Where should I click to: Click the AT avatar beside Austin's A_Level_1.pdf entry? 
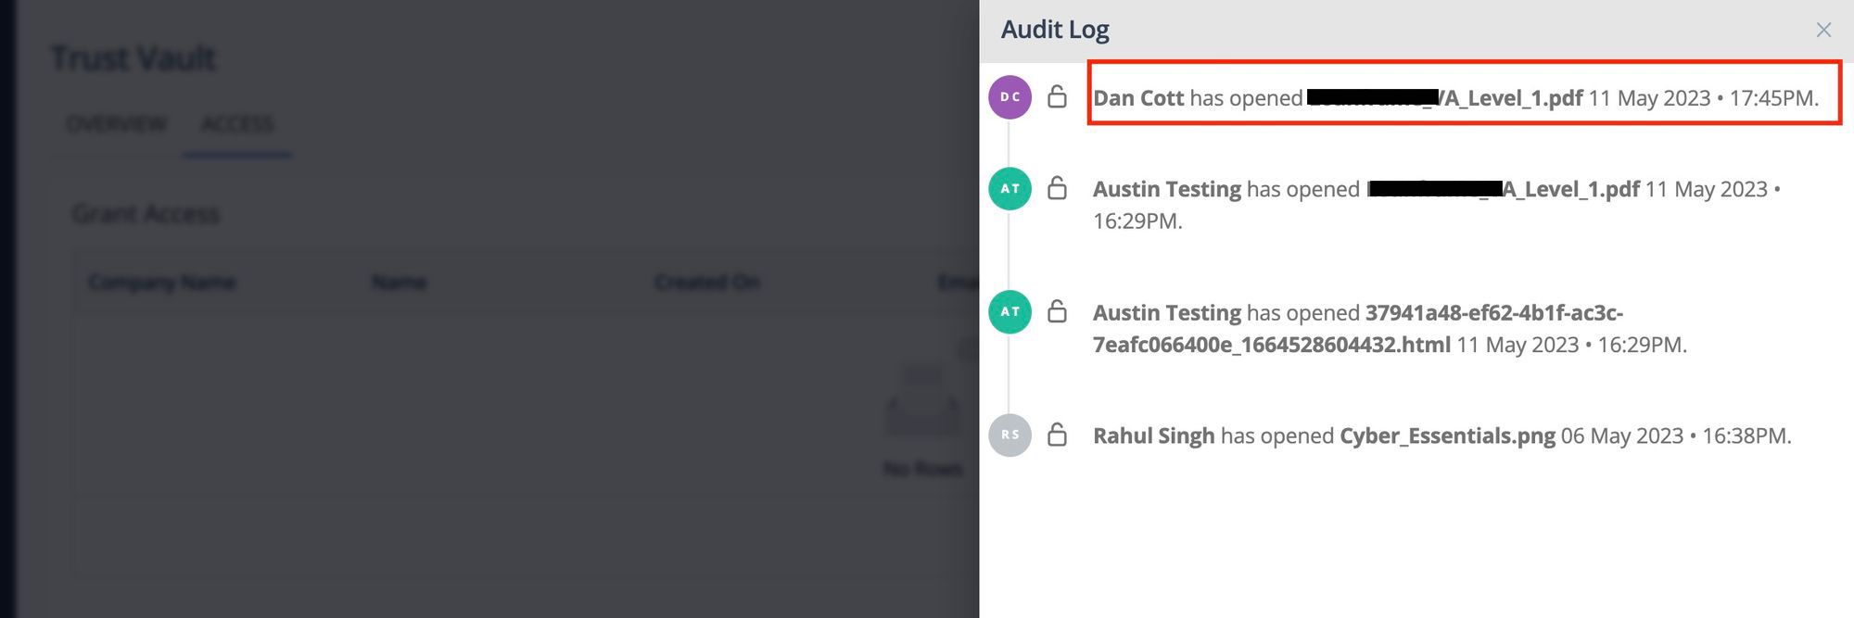[x=1010, y=189]
